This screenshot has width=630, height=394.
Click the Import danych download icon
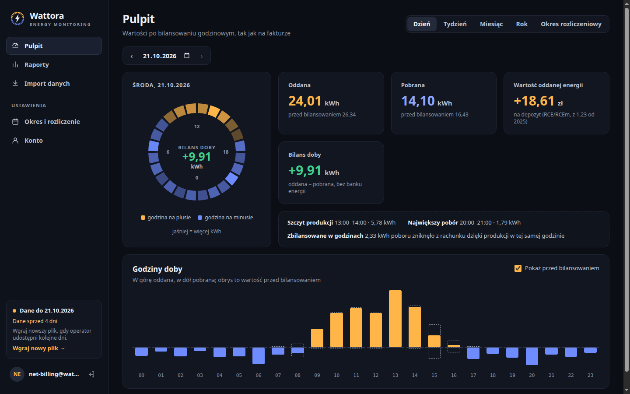coord(15,84)
